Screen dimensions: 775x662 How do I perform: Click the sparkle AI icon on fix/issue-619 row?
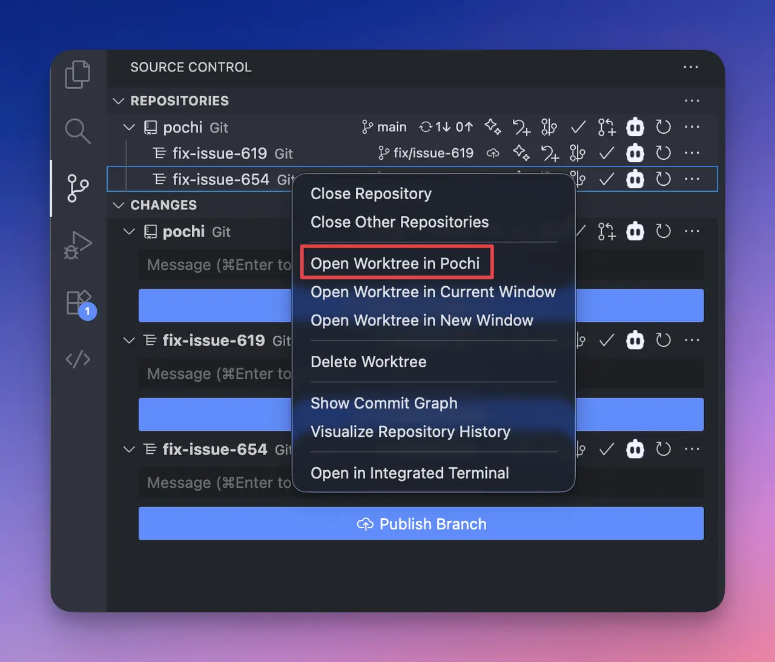point(521,152)
